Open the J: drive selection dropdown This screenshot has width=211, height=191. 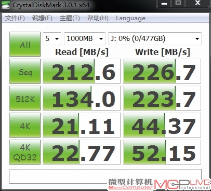[155, 38]
